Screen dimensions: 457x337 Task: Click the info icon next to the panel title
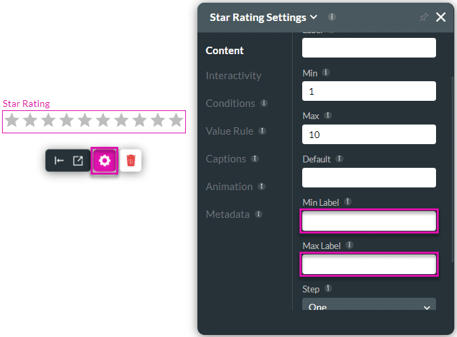pos(332,17)
